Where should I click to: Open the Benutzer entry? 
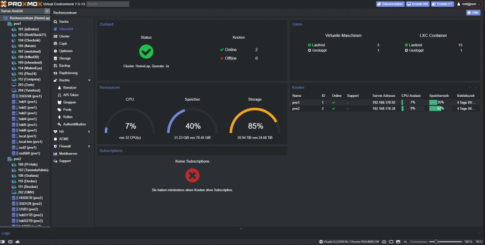[69, 88]
